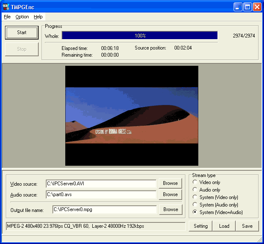Click into the Audio source path field
Image resolution: width=264 pixels, height=244 pixels.
point(101,194)
